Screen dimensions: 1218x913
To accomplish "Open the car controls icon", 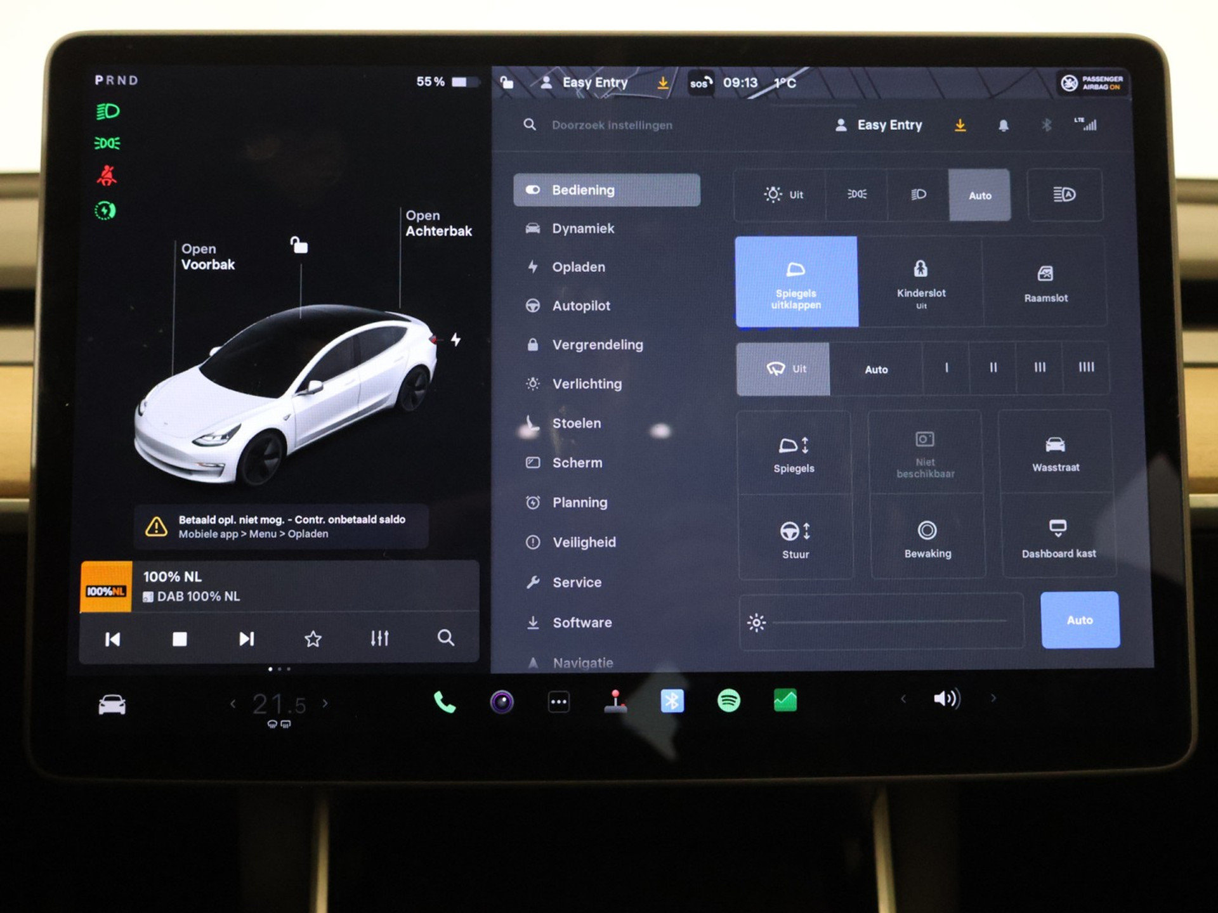I will coord(112,704).
